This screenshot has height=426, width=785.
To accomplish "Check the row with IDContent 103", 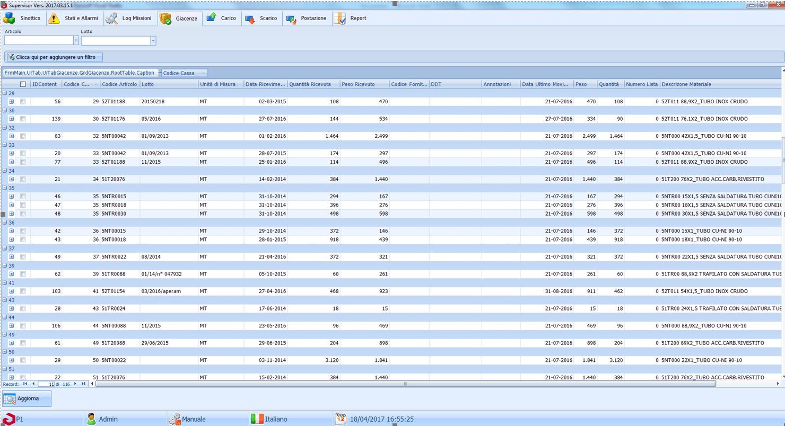I will coord(23,291).
